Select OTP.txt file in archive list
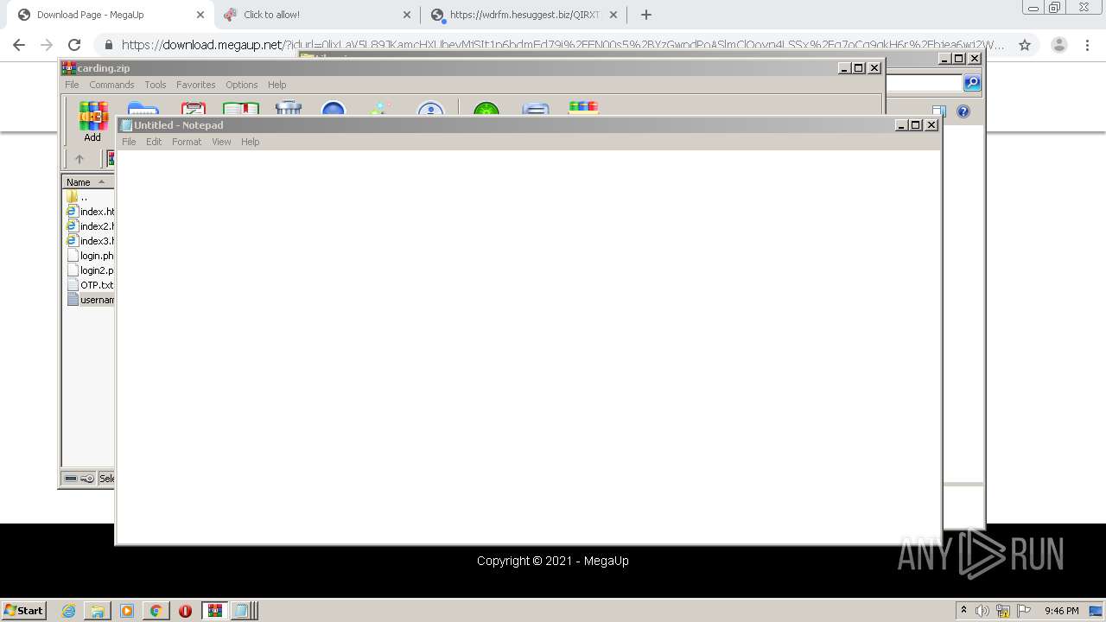1106x622 pixels. click(90, 285)
